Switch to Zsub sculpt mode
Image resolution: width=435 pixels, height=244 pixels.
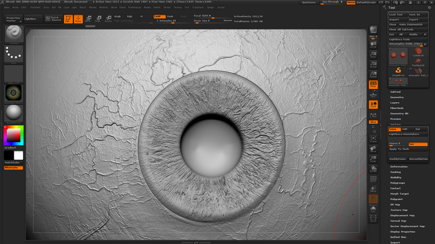point(170,16)
